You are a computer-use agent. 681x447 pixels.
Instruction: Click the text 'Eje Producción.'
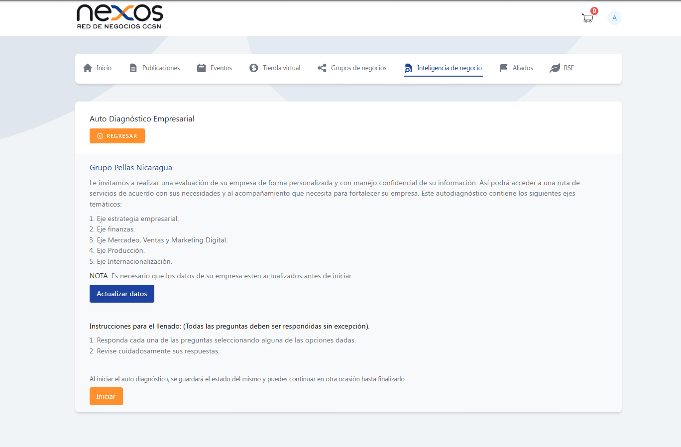click(x=121, y=250)
